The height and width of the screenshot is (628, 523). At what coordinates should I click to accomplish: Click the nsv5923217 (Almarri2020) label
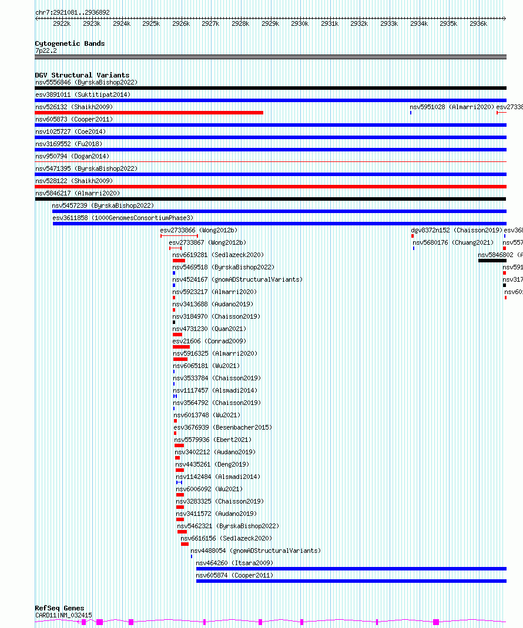click(x=214, y=292)
